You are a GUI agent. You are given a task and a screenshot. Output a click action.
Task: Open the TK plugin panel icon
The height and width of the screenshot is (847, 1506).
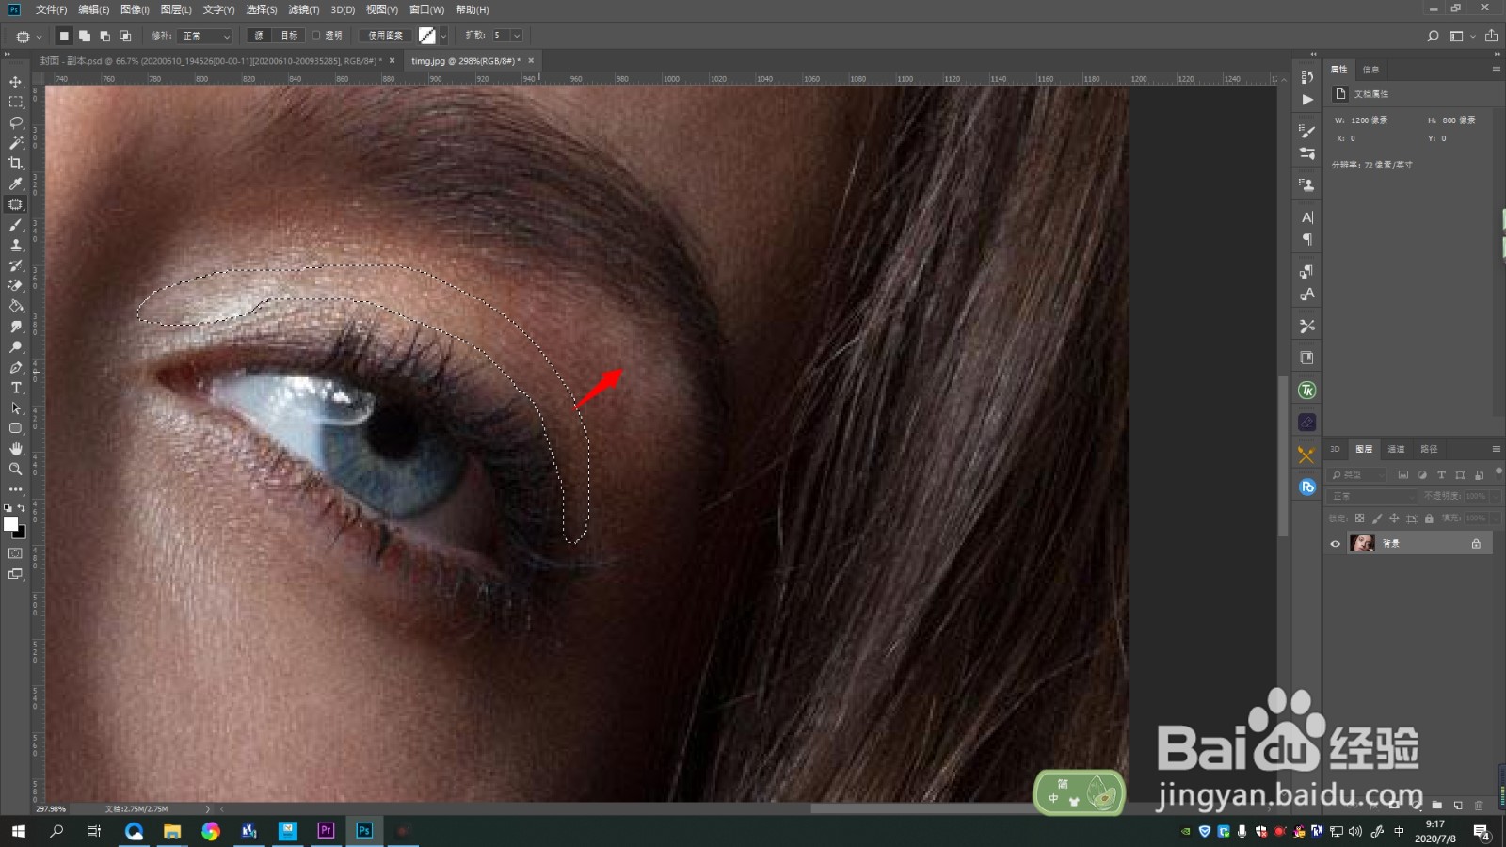point(1306,391)
